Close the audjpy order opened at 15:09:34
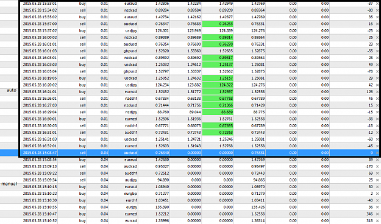The image size is (381, 224). [377, 180]
